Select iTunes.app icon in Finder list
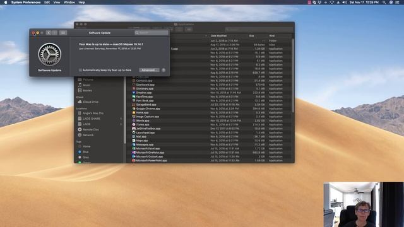Screen dimensions: 404x227 click(x=134, y=124)
